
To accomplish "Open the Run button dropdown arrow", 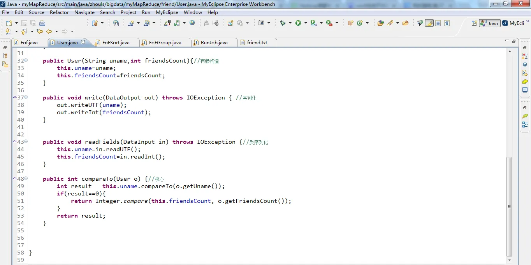I will (306, 23).
